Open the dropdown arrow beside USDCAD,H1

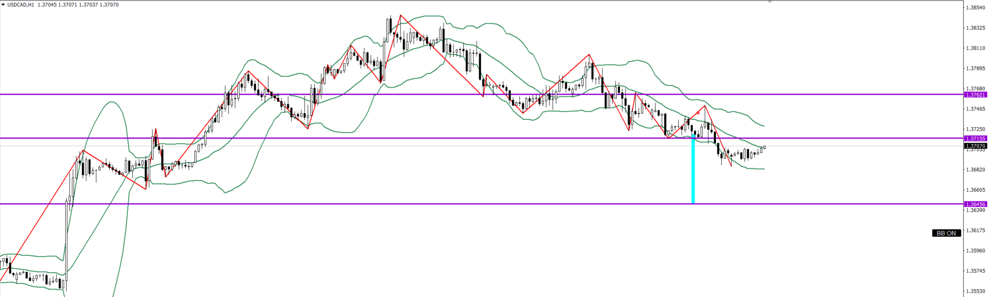(3, 5)
